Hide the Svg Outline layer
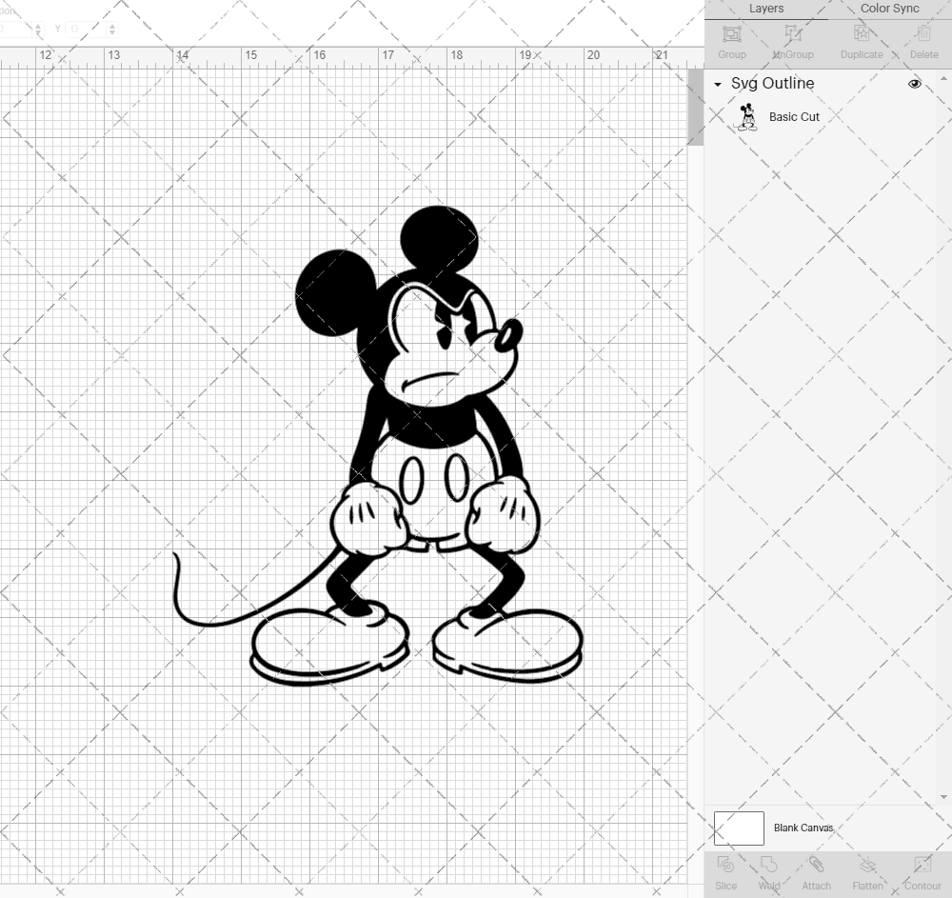The image size is (952, 898). [x=915, y=84]
